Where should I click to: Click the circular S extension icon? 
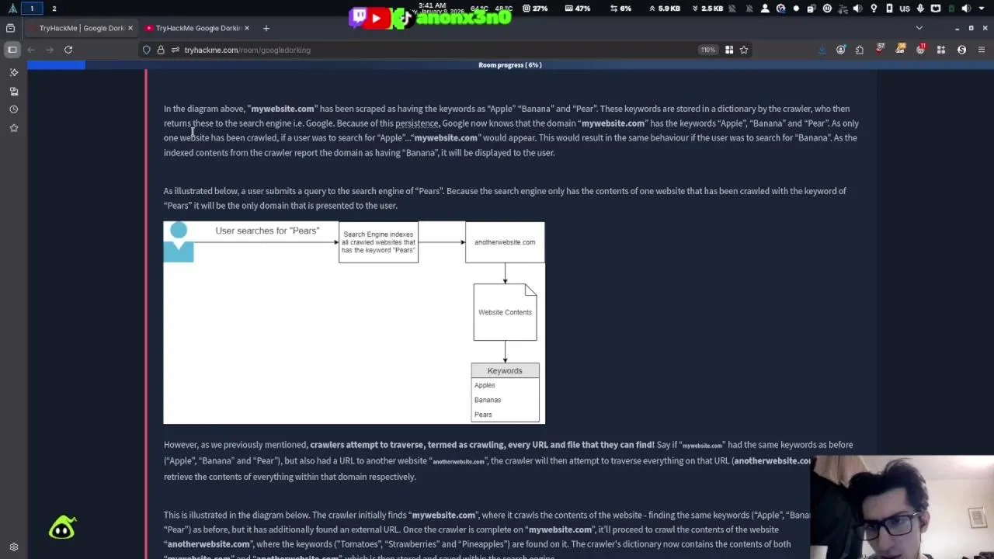961,50
